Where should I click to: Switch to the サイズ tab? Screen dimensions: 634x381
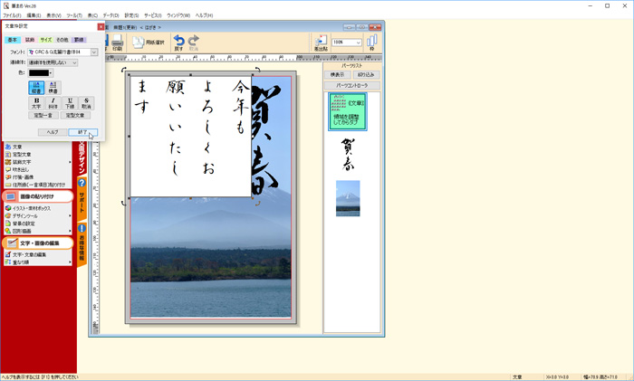pyautogui.click(x=45, y=40)
